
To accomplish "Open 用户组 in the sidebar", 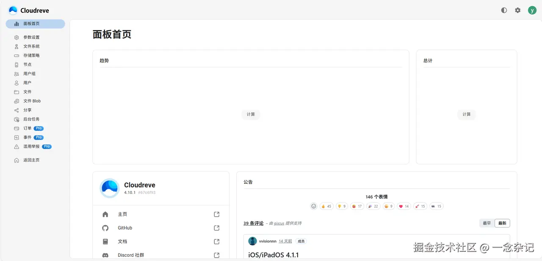I will pos(35,73).
